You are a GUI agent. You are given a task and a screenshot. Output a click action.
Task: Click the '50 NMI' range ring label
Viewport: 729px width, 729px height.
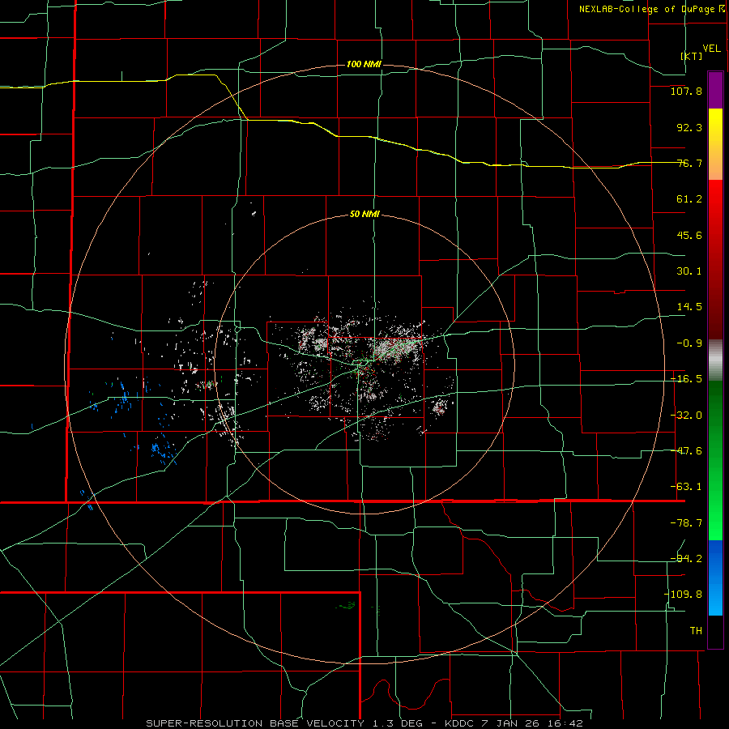click(x=364, y=215)
